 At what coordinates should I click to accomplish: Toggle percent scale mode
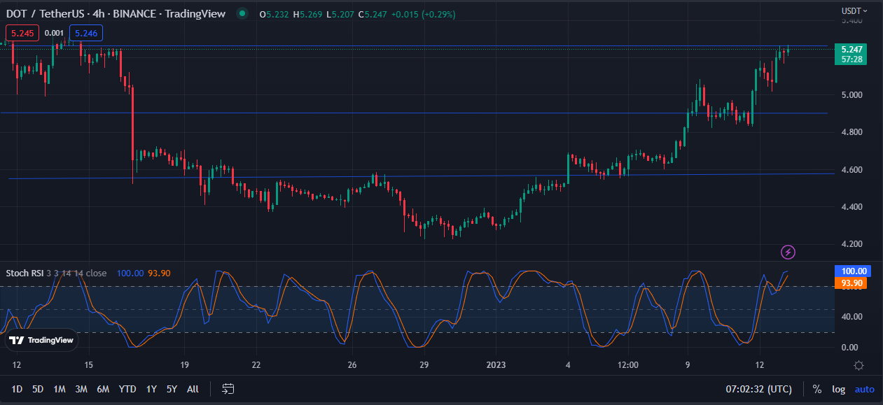[817, 389]
